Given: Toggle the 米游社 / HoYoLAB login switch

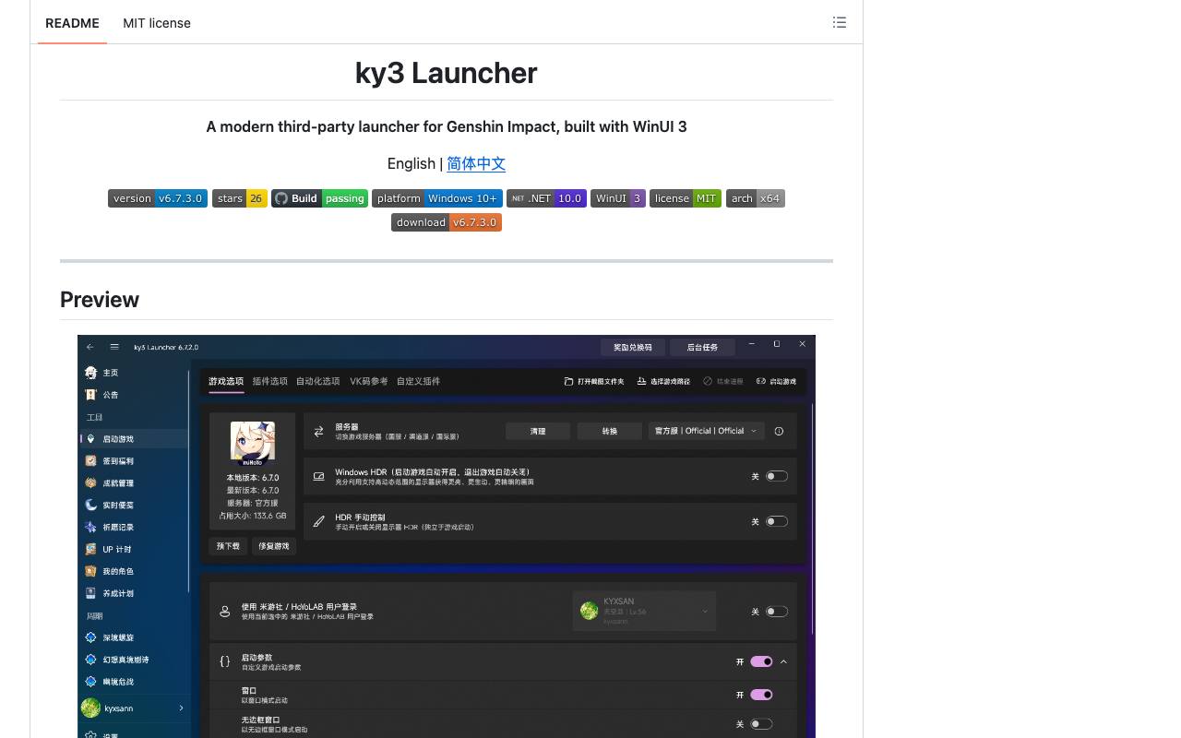Looking at the screenshot, I should pyautogui.click(x=777, y=612).
